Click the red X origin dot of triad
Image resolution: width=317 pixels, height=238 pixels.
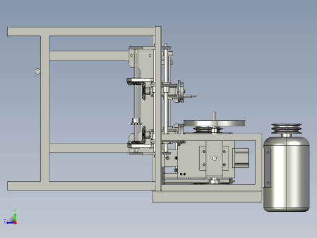[15, 223]
